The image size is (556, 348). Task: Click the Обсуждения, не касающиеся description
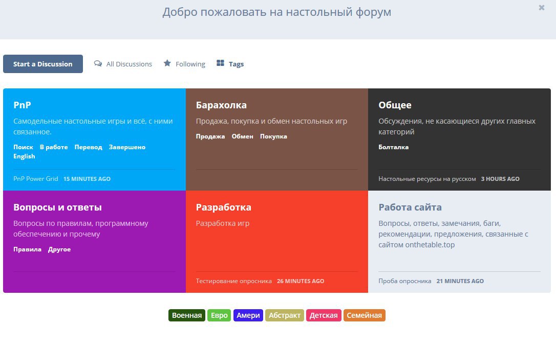click(x=457, y=126)
